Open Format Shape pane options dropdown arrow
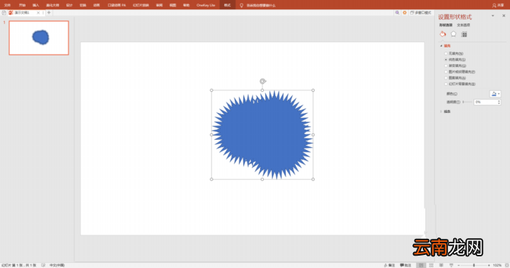The width and height of the screenshot is (510, 268). click(x=493, y=15)
